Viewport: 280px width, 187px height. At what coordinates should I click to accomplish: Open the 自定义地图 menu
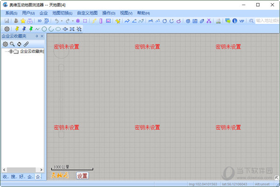point(87,13)
